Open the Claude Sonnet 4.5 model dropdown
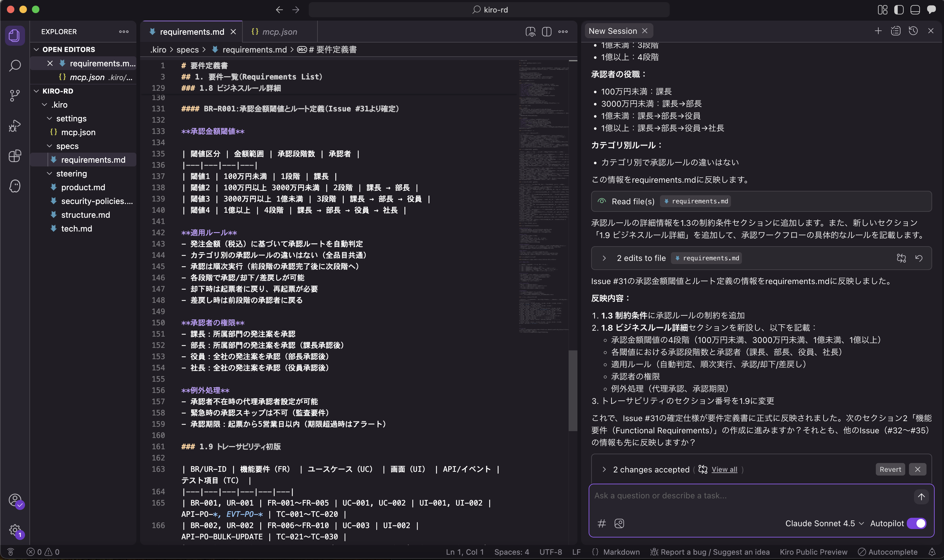The image size is (944, 560). point(824,523)
